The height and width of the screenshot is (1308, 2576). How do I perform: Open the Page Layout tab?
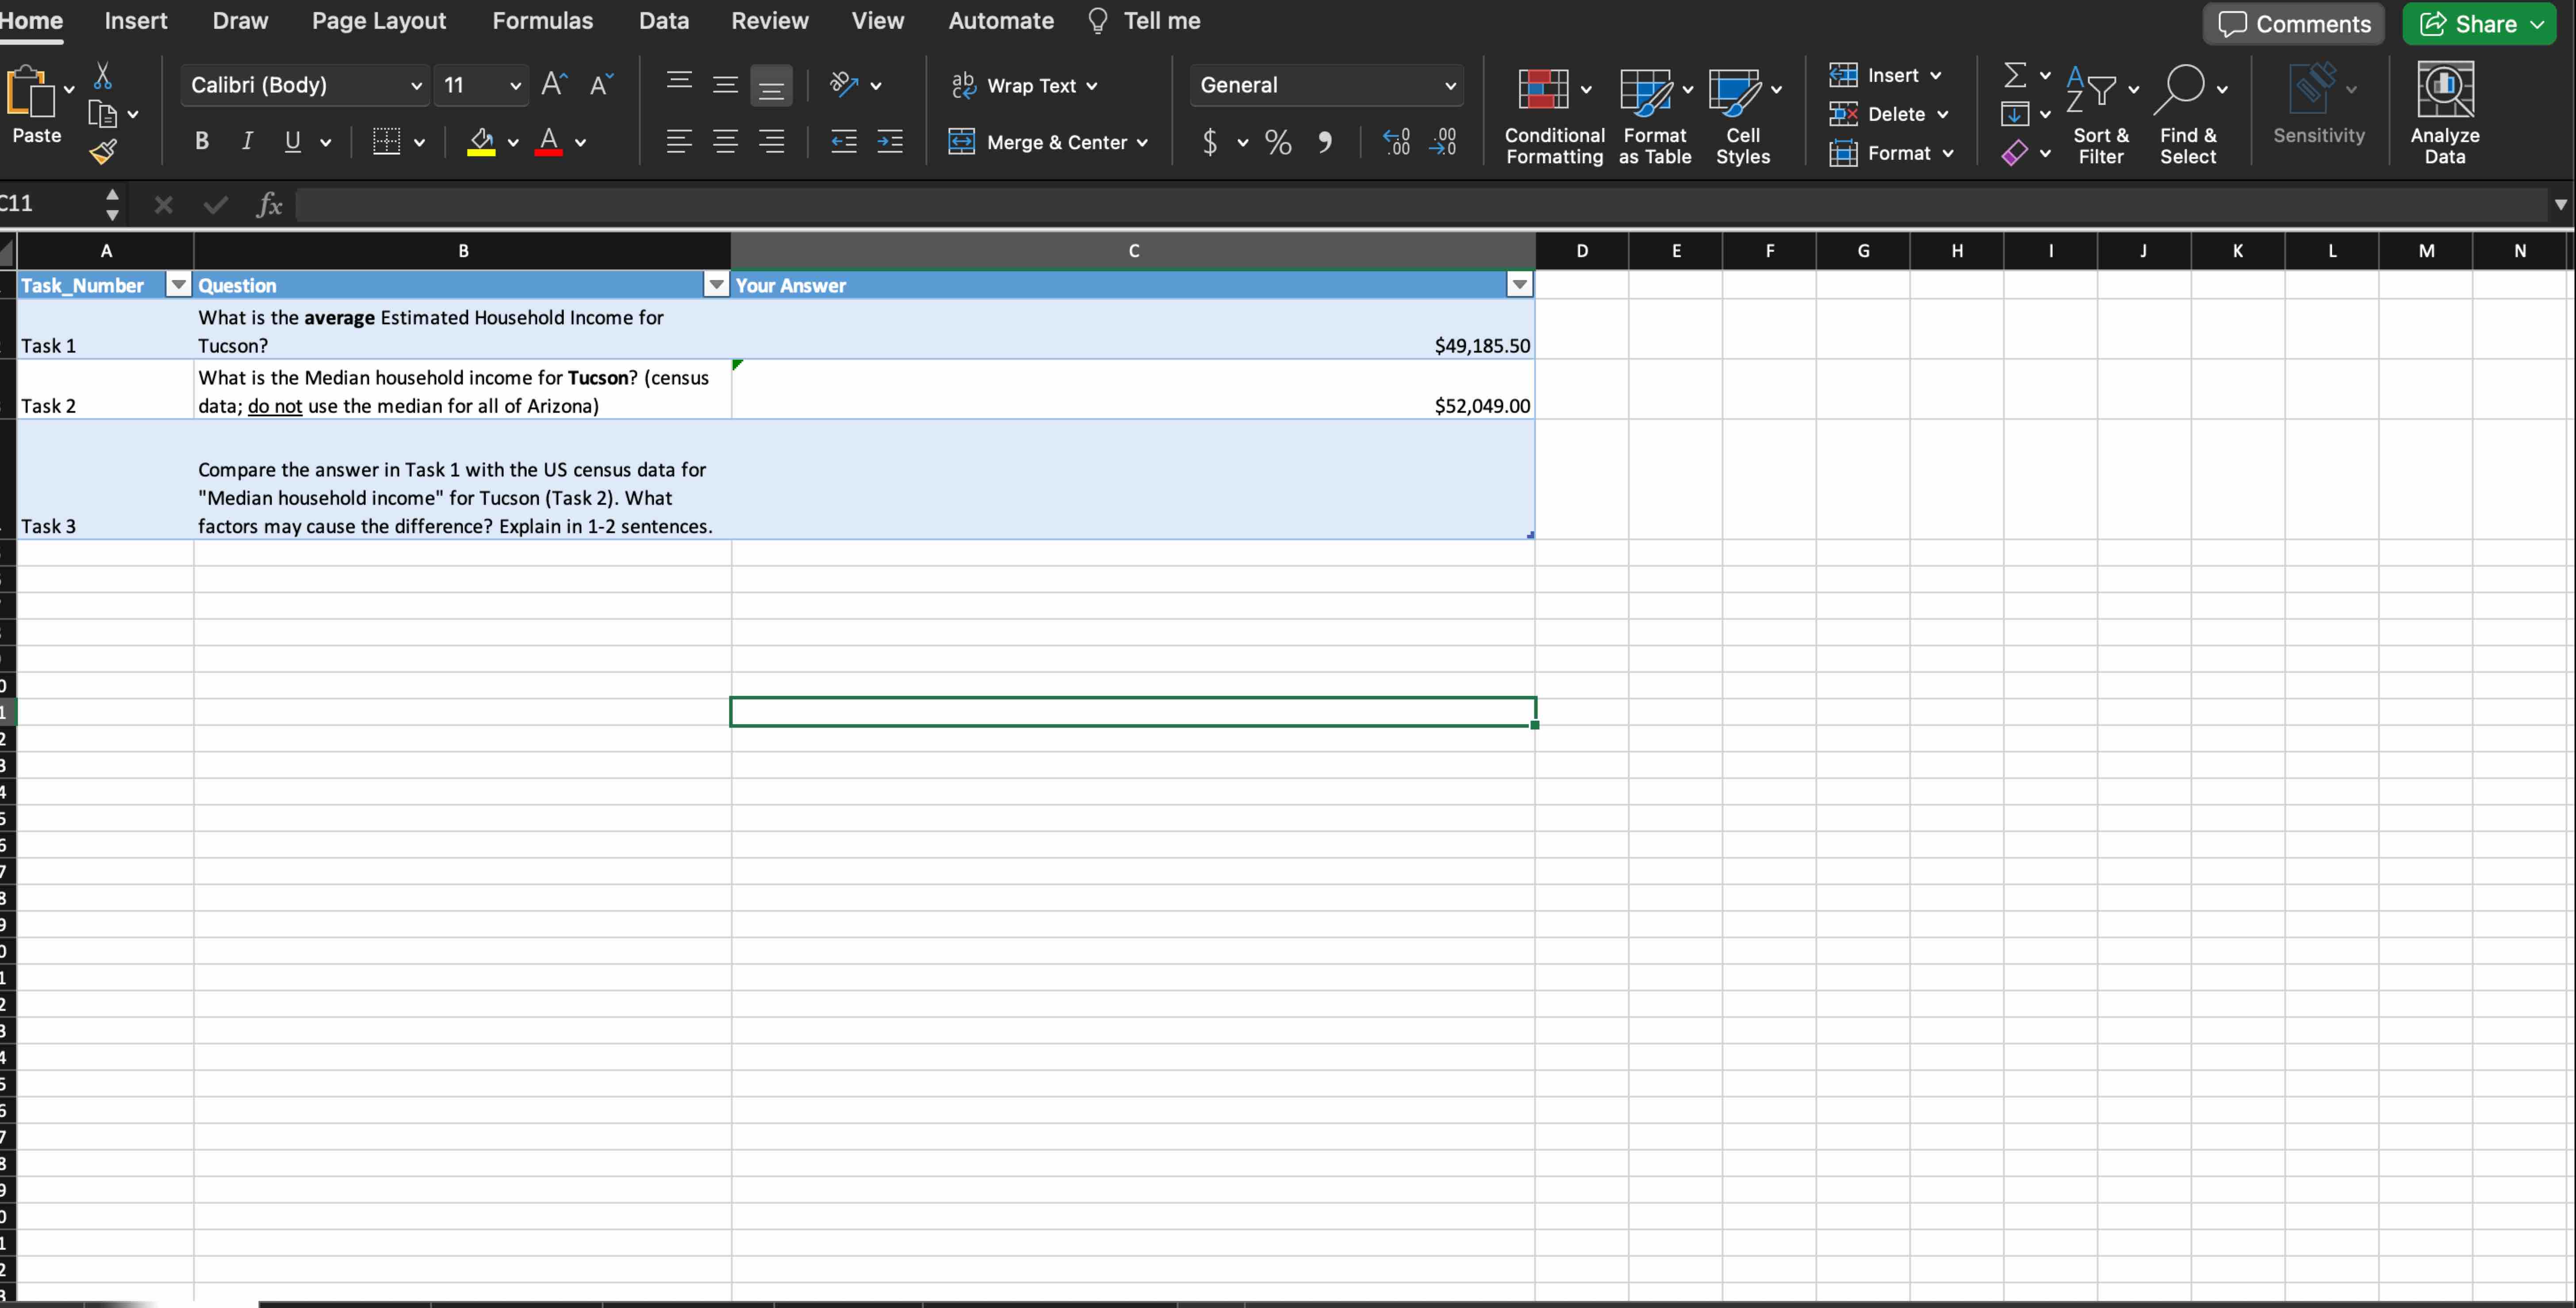click(x=378, y=21)
